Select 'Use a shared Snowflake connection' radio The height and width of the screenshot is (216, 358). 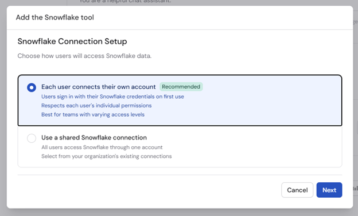click(x=32, y=138)
